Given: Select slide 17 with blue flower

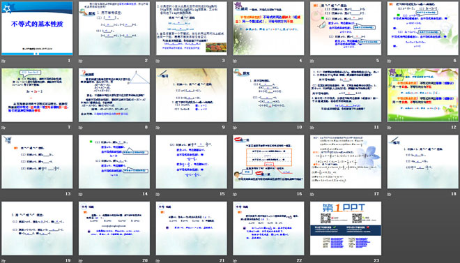Looking at the screenshot, I should (346, 162).
